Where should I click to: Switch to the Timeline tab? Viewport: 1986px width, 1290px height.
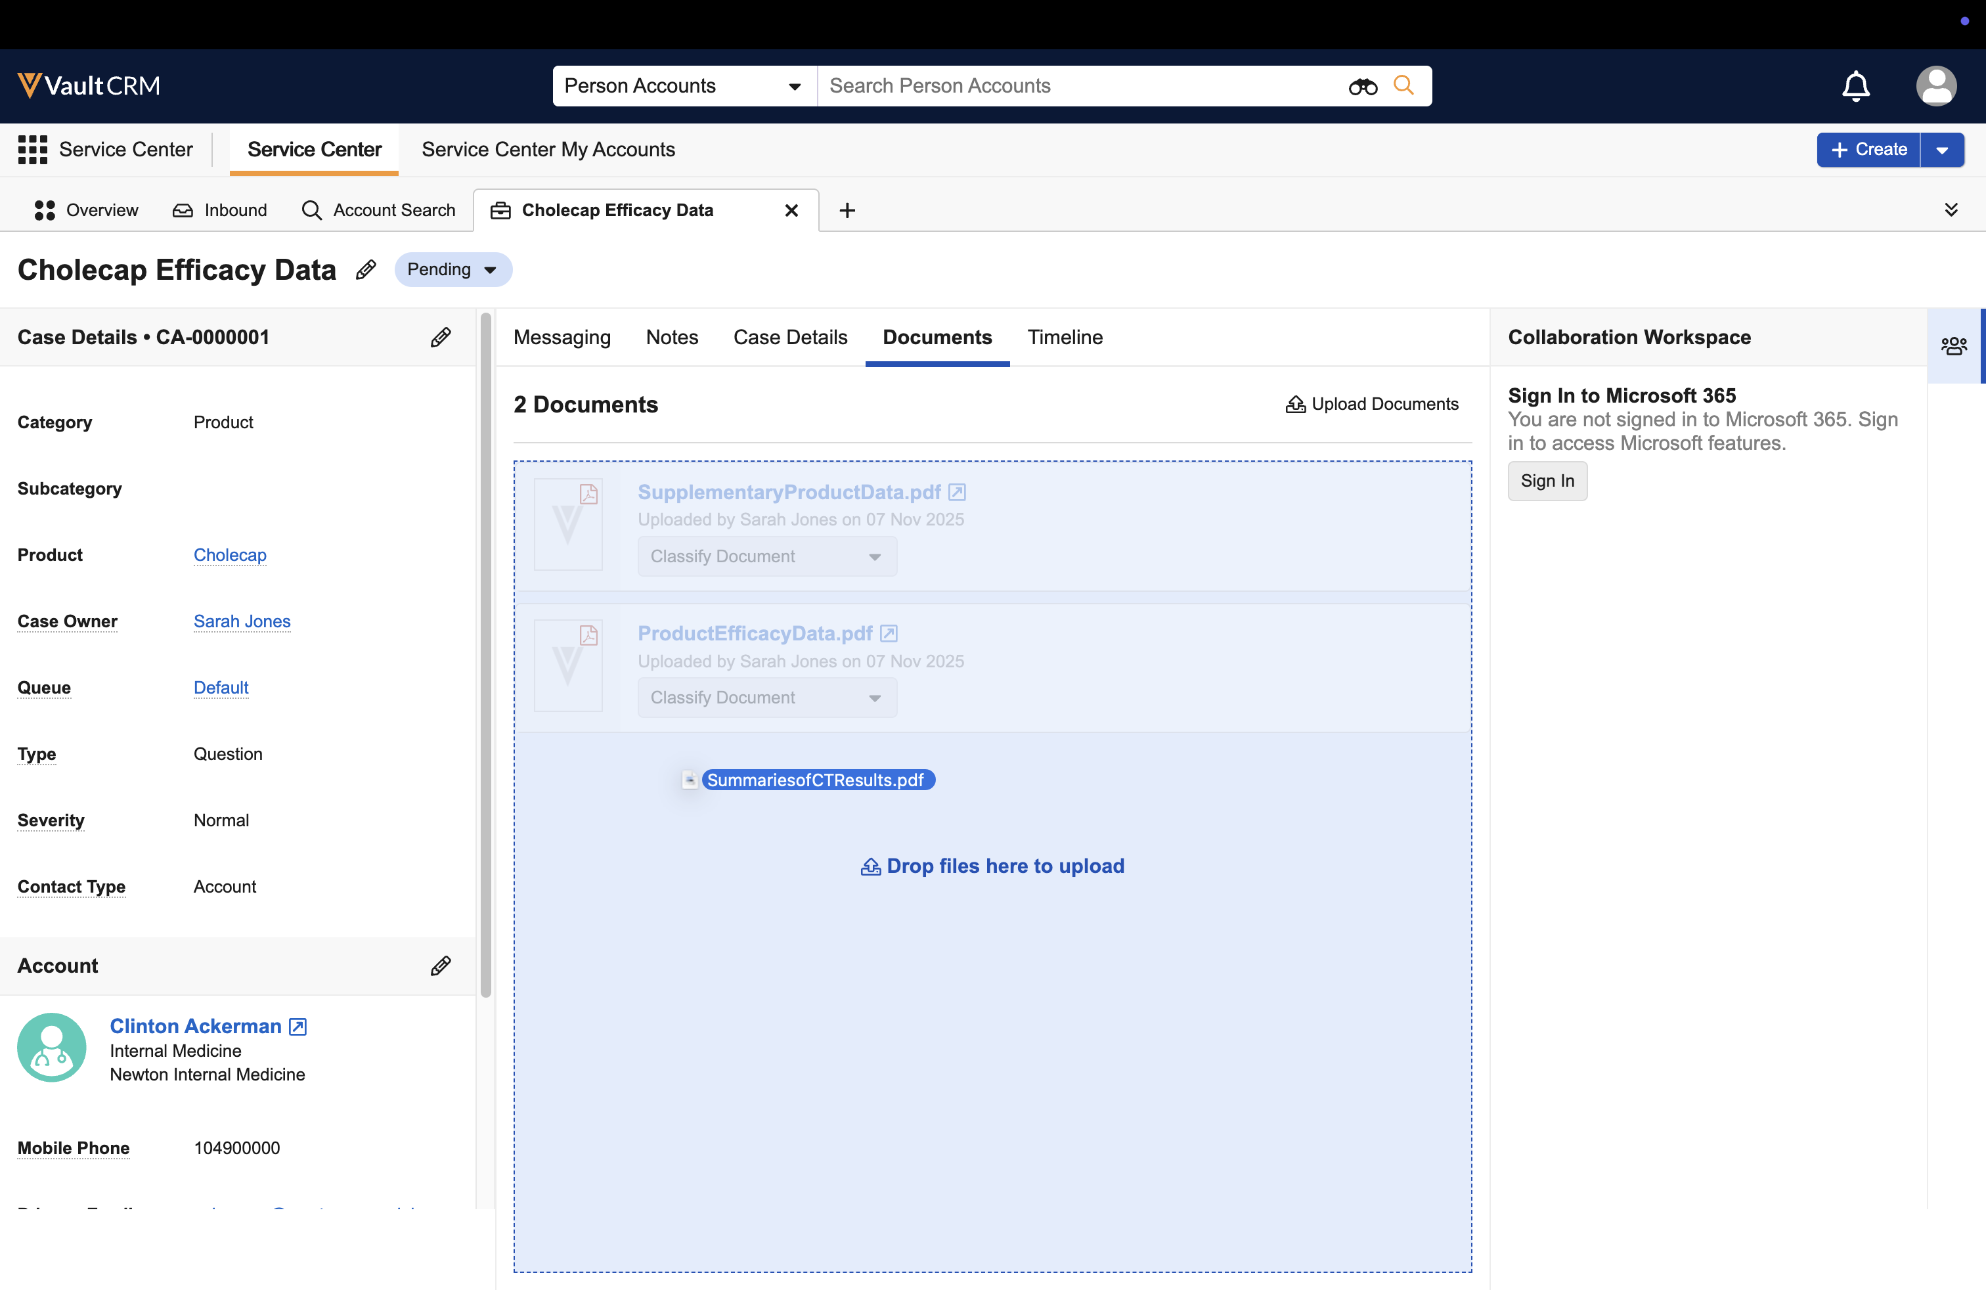point(1065,337)
